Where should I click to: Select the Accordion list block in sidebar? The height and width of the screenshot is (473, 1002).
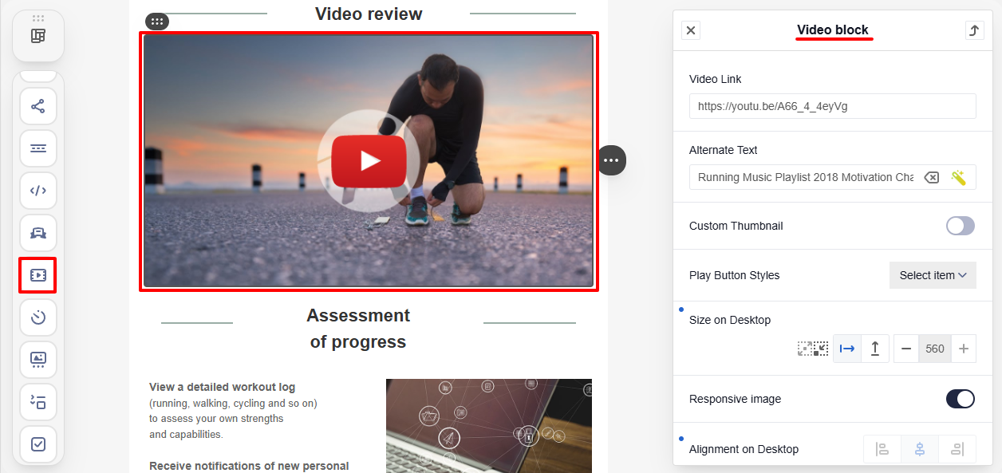[38, 402]
